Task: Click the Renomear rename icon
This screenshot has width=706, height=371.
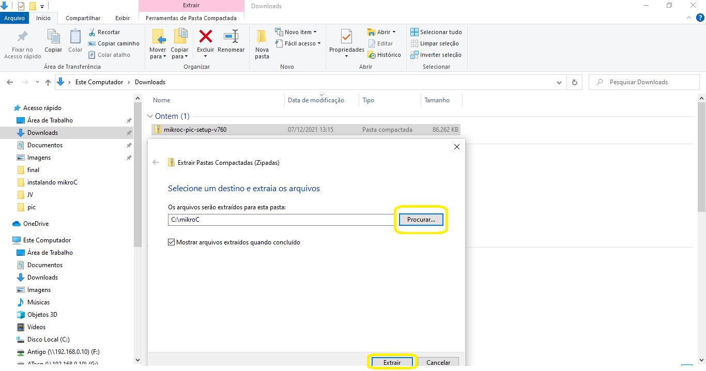Action: point(231,37)
